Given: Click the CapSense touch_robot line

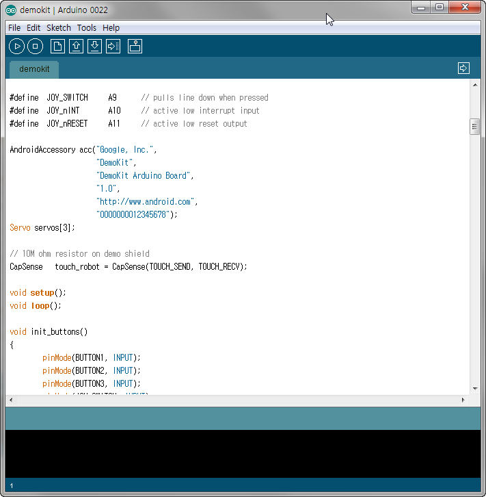Looking at the screenshot, I should (128, 266).
